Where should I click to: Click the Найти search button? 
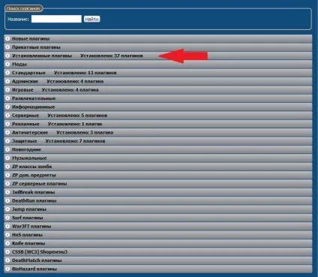point(91,19)
